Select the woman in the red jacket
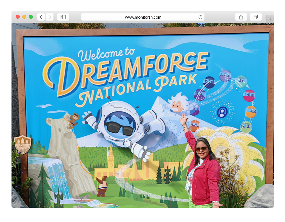Viewport: 285px width, 222px height. [202, 170]
